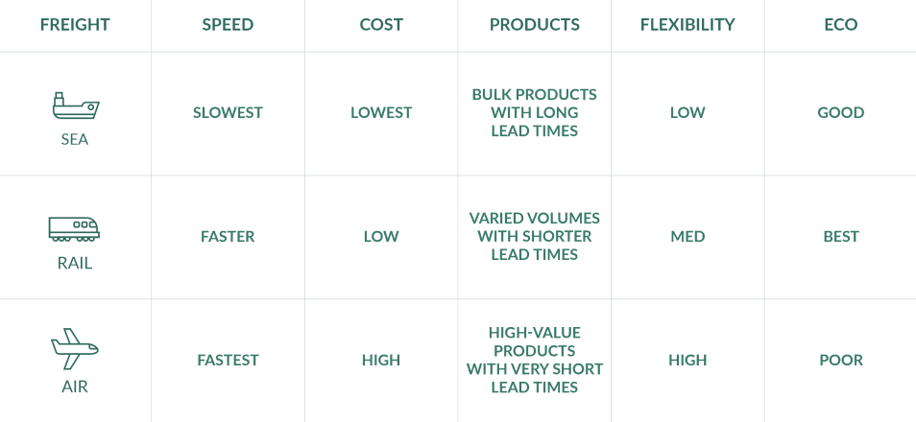This screenshot has height=422, width=916.
Task: Click the PRODUCTS column header
Action: (535, 25)
